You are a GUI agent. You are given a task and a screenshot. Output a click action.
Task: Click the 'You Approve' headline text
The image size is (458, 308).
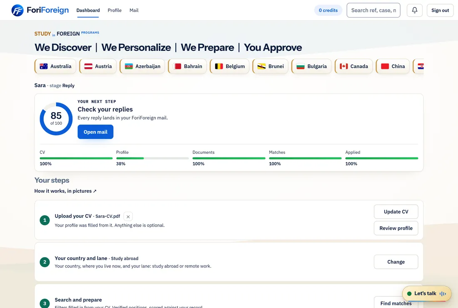click(273, 48)
